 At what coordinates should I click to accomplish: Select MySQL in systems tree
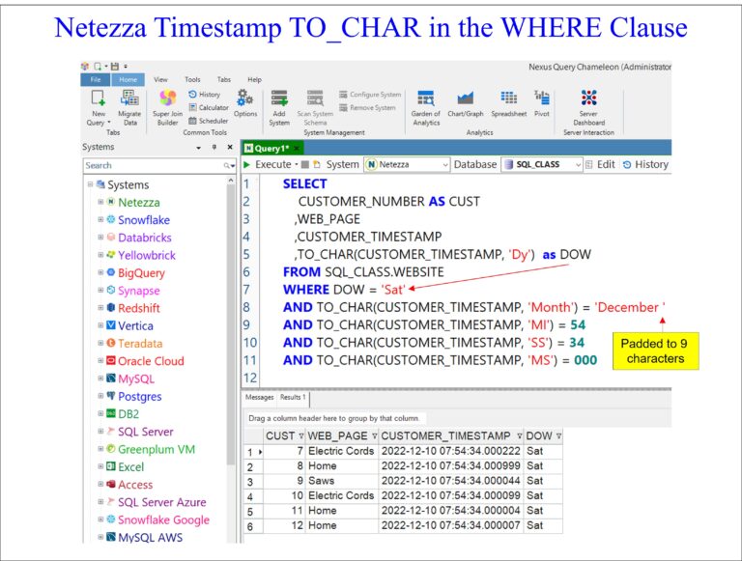pyautogui.click(x=136, y=379)
